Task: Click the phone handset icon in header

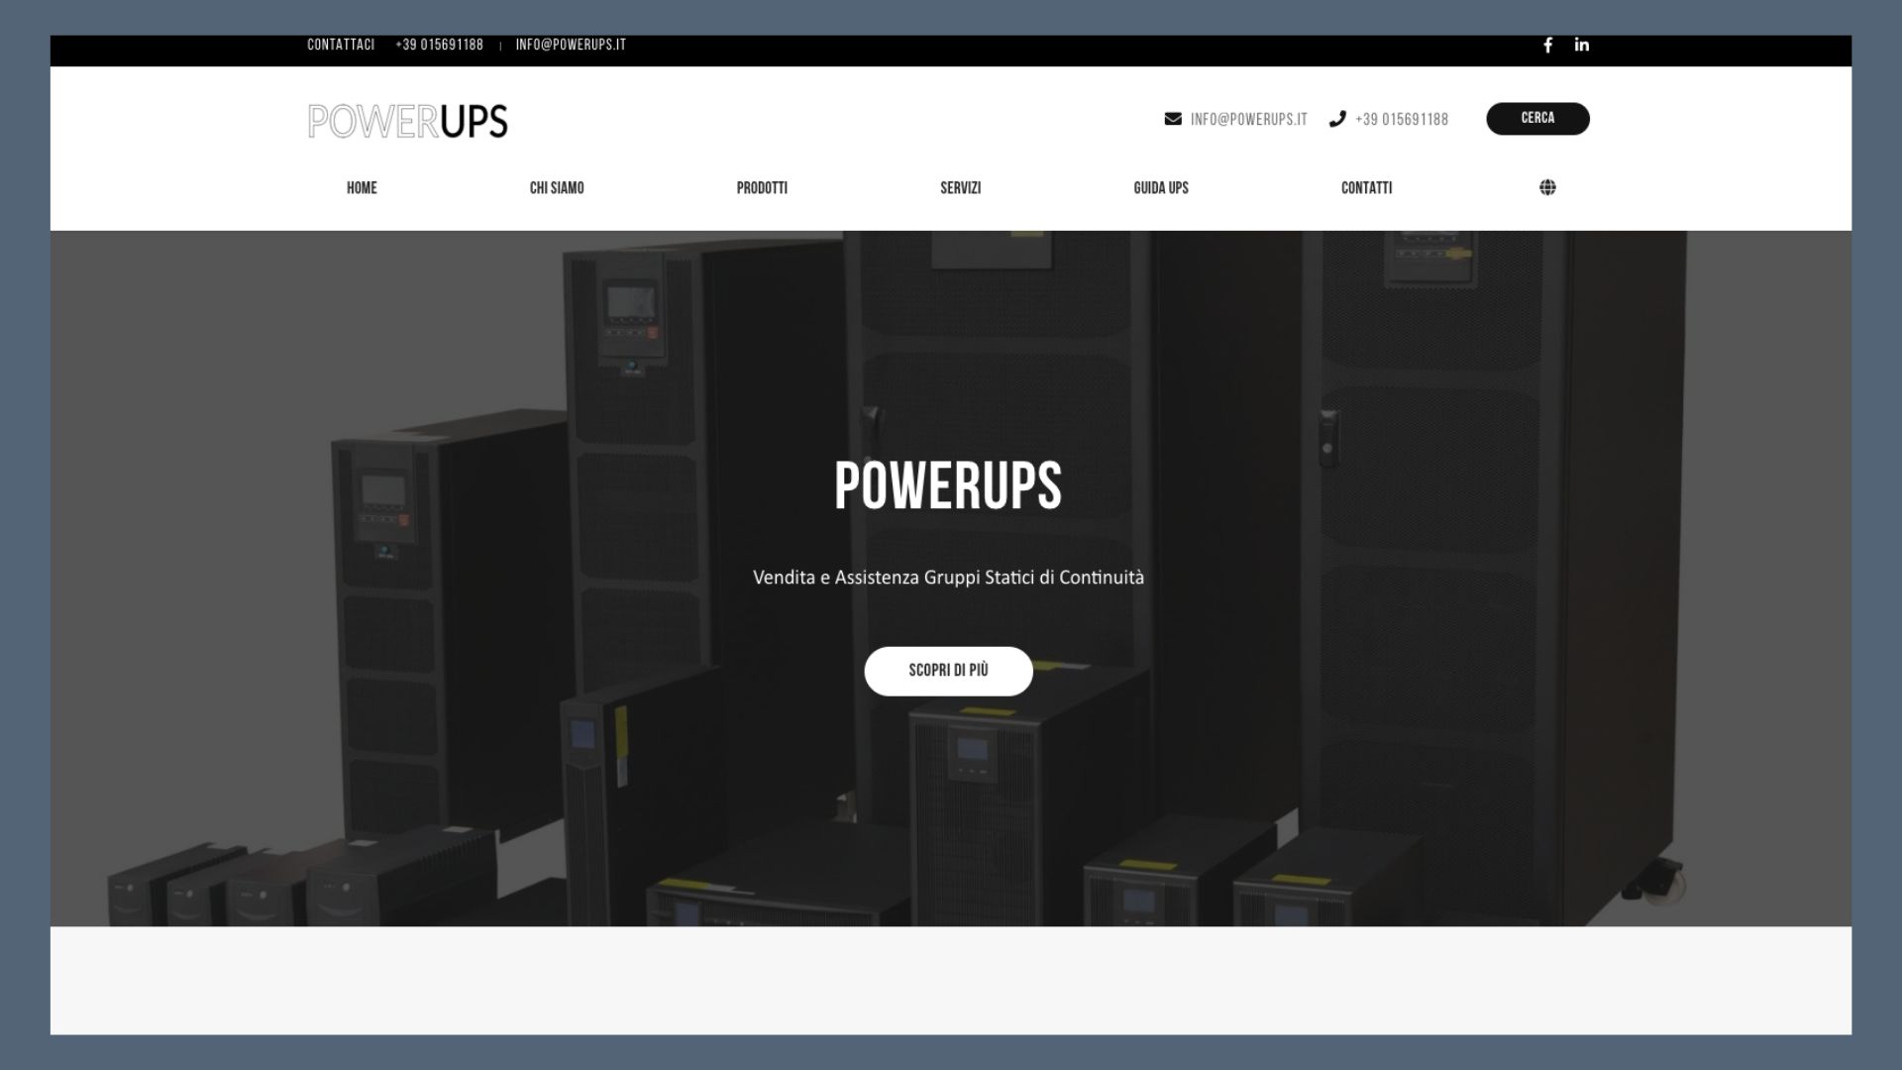Action: tap(1337, 119)
